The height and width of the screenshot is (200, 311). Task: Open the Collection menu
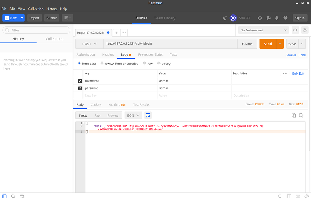36,9
